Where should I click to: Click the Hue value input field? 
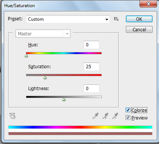coord(92,45)
